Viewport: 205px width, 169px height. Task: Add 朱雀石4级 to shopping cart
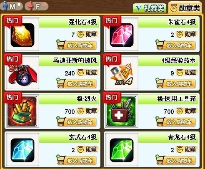(175, 45)
